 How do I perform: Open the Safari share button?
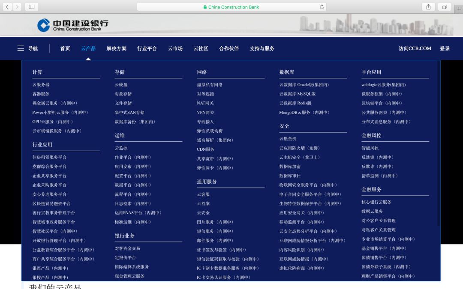click(428, 7)
